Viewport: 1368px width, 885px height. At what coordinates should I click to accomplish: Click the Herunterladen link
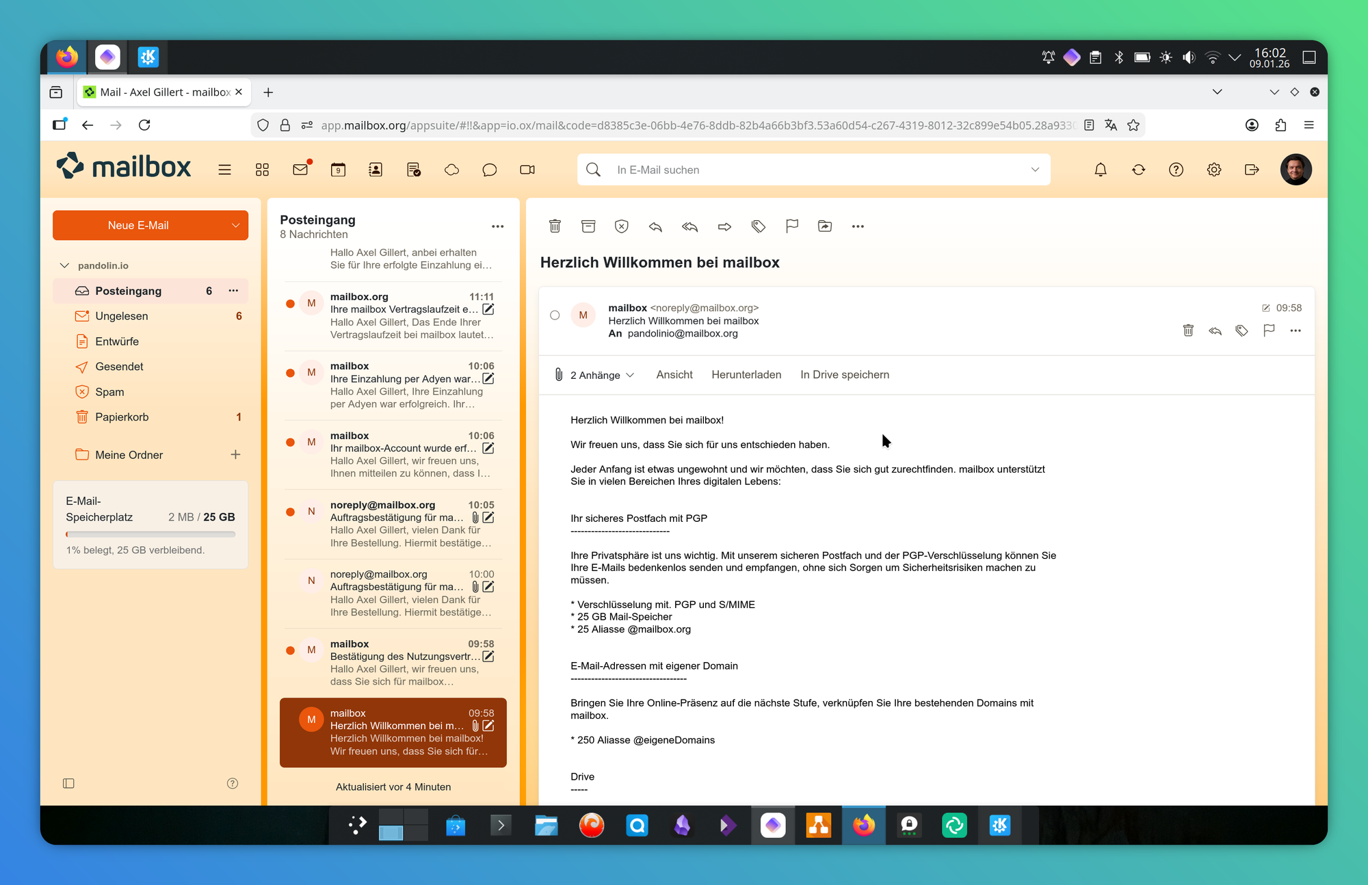[x=746, y=375]
